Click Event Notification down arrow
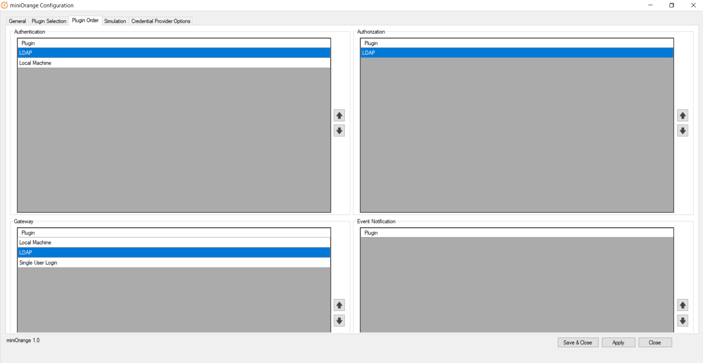This screenshot has width=703, height=363. [682, 321]
